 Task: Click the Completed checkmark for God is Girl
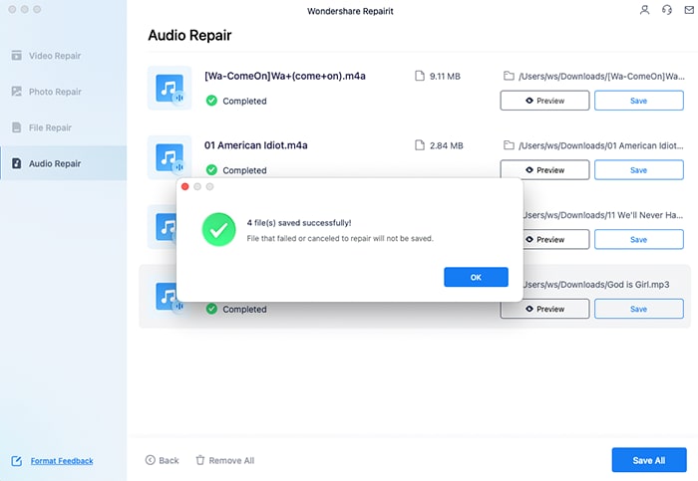click(211, 309)
